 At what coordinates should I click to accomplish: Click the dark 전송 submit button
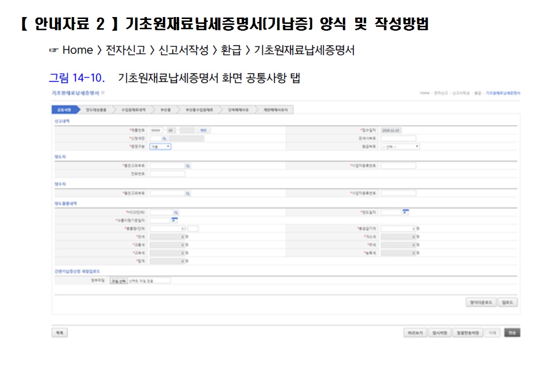point(512,333)
